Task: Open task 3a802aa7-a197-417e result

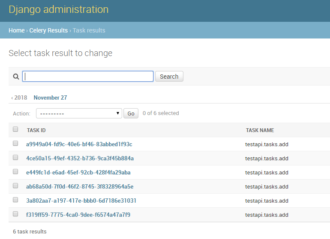Action: [81, 201]
